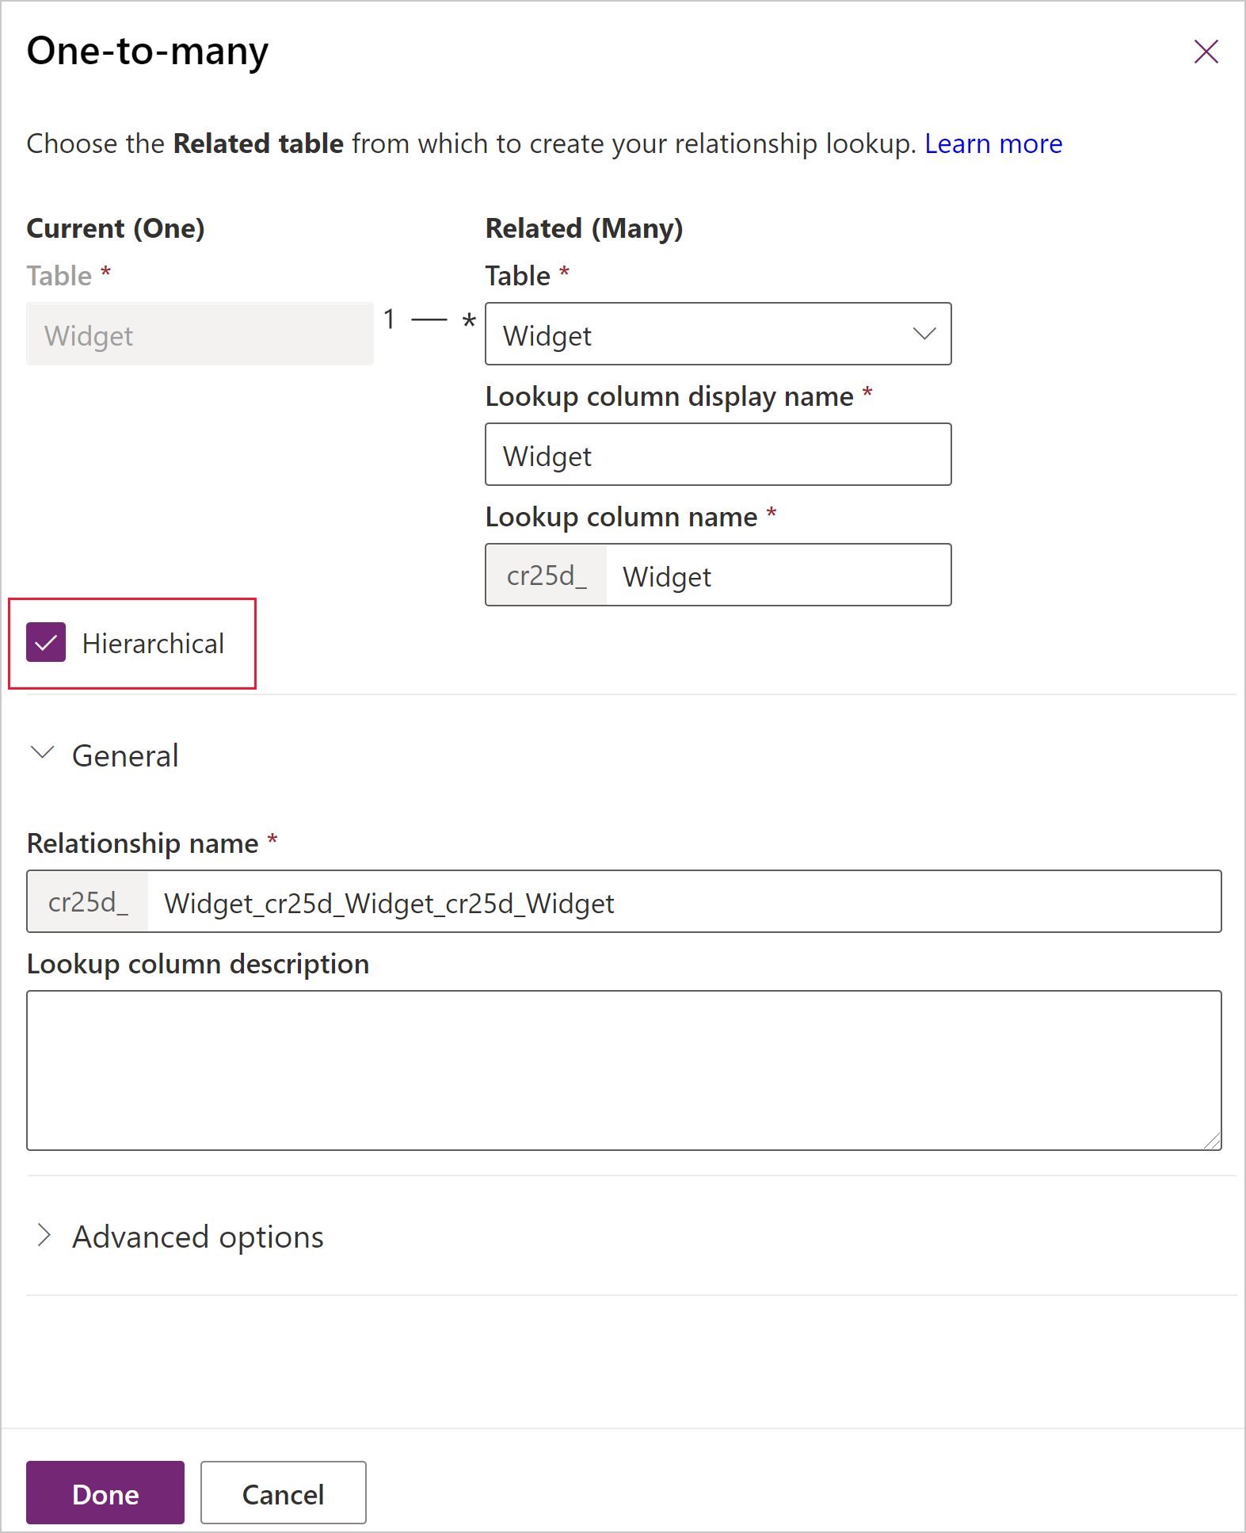Screen dimensions: 1246x1533
Task: Click the Advanced options heading
Action: click(x=198, y=1237)
